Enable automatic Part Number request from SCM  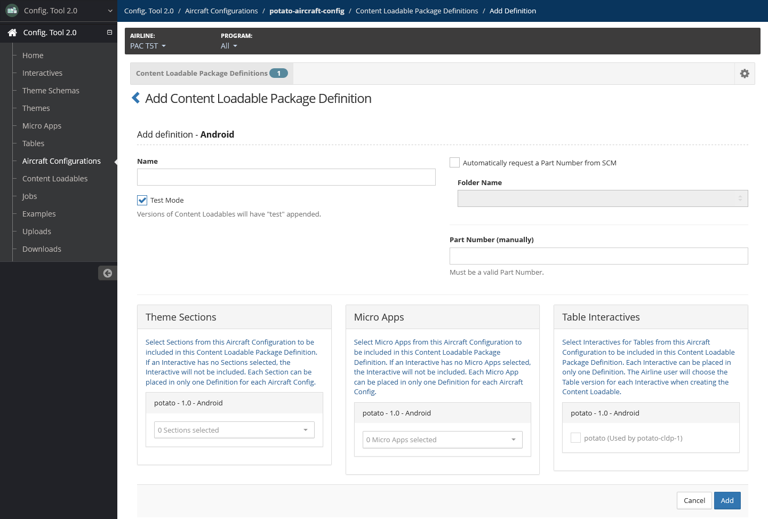(x=455, y=163)
